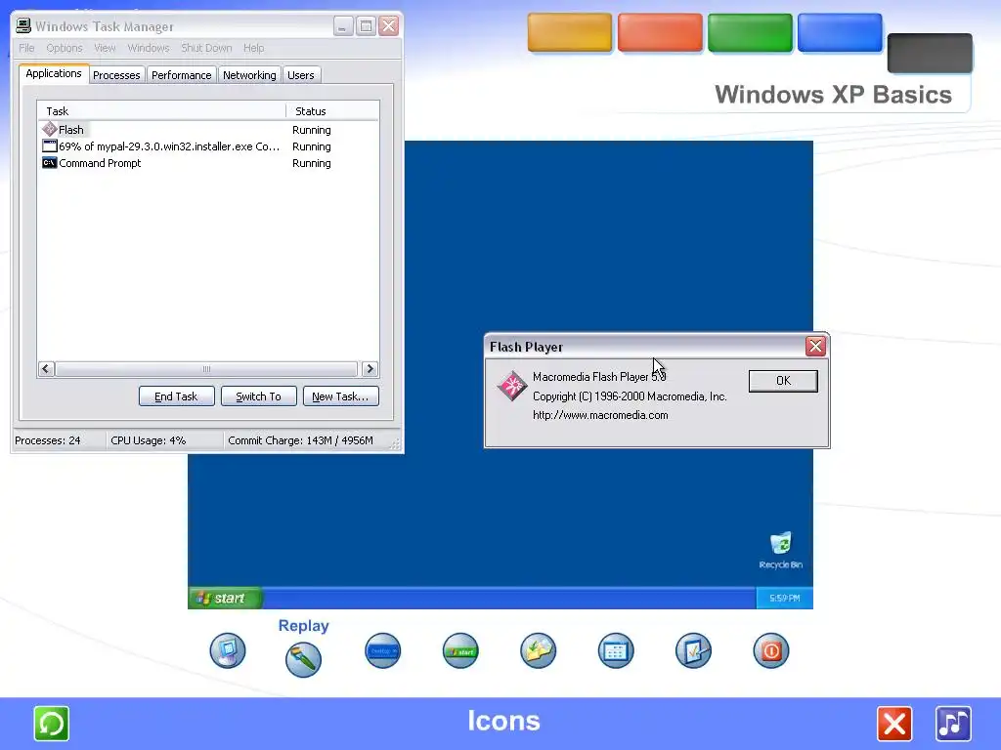Click the computer monitor icon in the lesson bar

pos(227,650)
